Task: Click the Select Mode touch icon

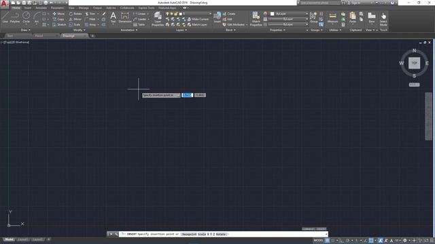Action: pyautogui.click(x=383, y=19)
